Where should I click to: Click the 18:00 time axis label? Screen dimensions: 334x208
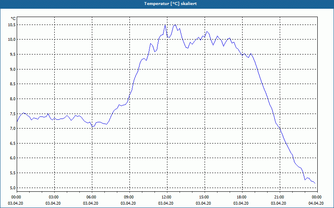coord(242,197)
